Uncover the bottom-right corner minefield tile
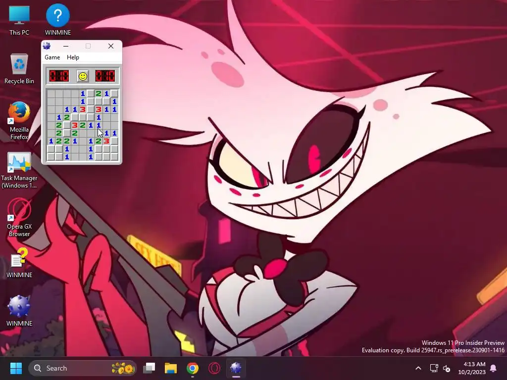Image resolution: width=507 pixels, height=380 pixels. click(114, 157)
